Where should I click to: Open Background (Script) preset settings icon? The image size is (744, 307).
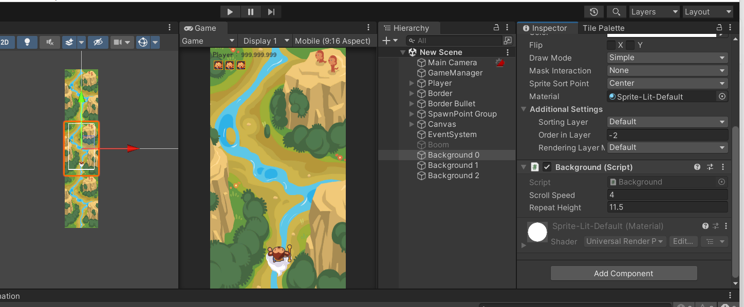[710, 167]
